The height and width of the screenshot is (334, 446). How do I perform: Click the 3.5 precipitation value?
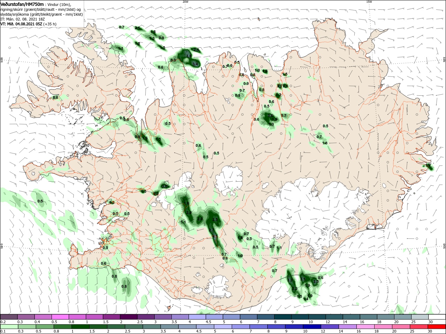pyautogui.click(x=316, y=281)
